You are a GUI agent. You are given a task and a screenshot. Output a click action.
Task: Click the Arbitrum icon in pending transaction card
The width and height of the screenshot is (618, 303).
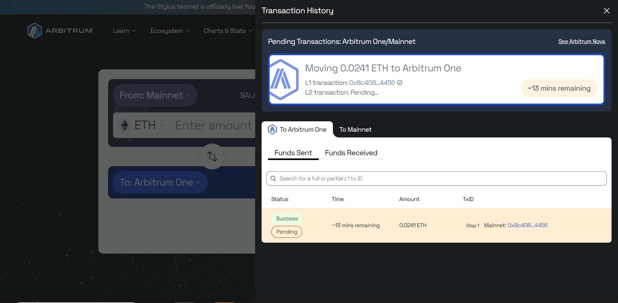pyautogui.click(x=284, y=79)
